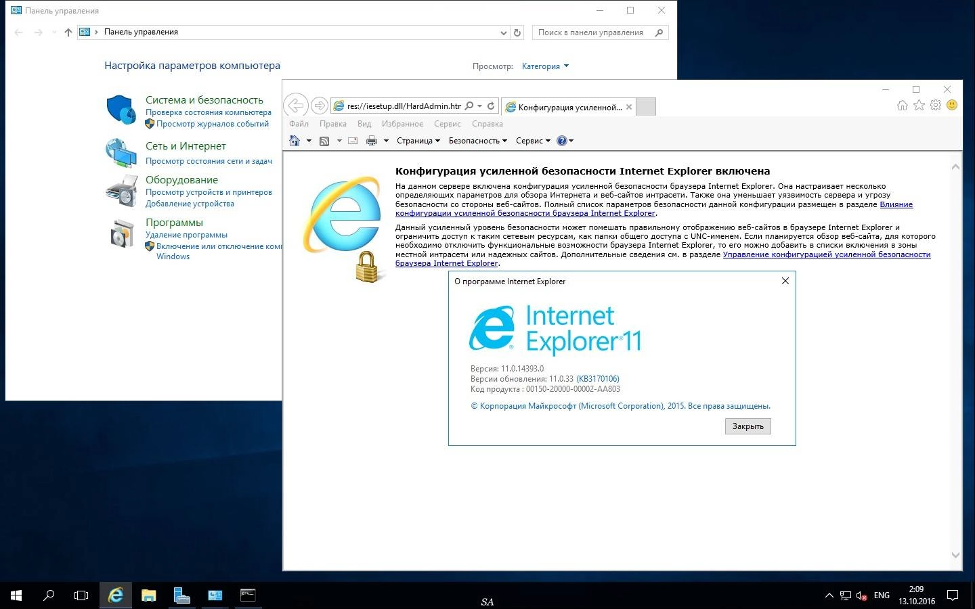Open Server Manager on the taskbar
This screenshot has width=975, height=609.
[x=181, y=595]
